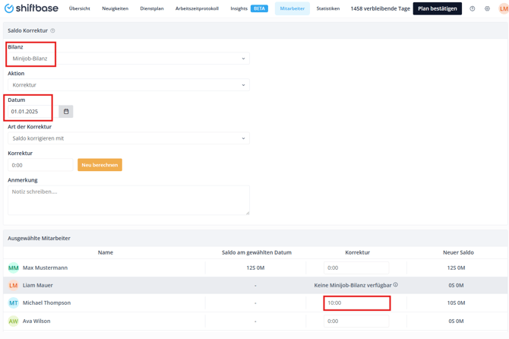Click Ava Wilson's AW avatar
This screenshot has width=509, height=339.
click(x=14, y=321)
